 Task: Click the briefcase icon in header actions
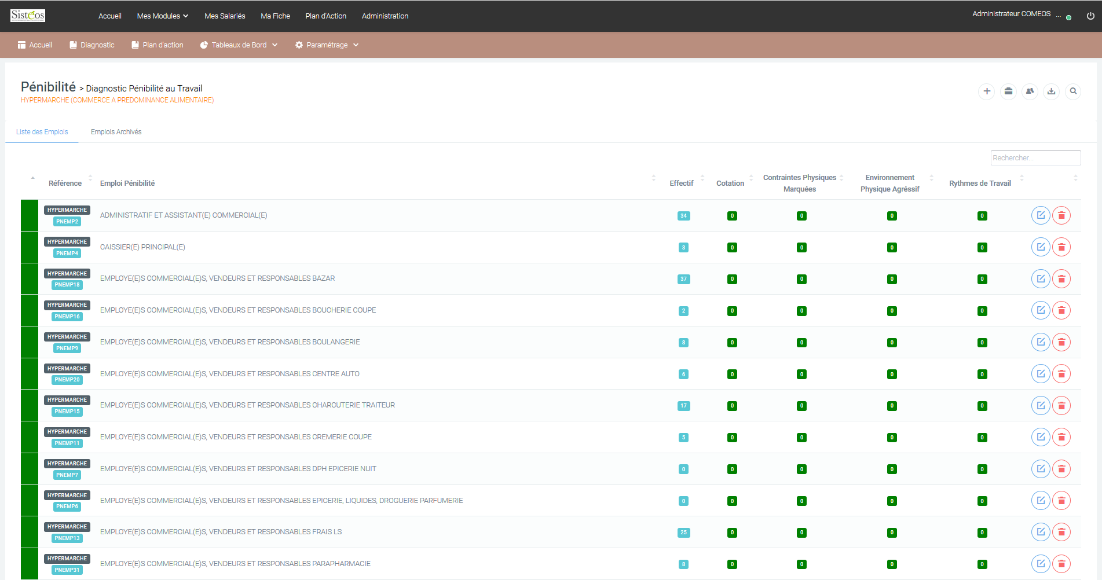pyautogui.click(x=1008, y=91)
